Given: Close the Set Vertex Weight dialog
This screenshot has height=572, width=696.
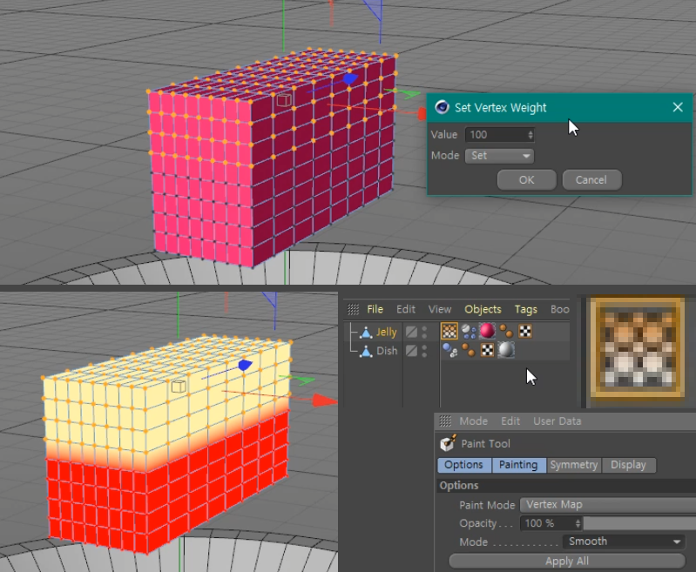Looking at the screenshot, I should click(x=678, y=107).
